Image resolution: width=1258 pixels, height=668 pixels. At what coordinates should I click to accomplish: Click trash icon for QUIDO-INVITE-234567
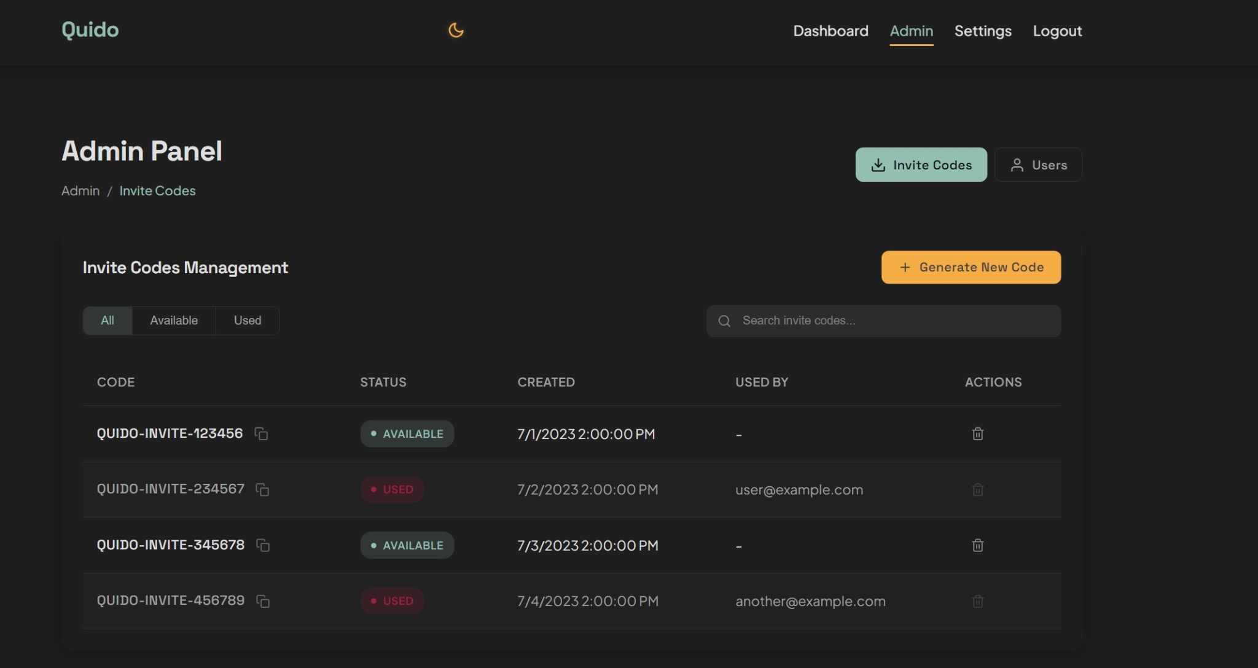[977, 490]
